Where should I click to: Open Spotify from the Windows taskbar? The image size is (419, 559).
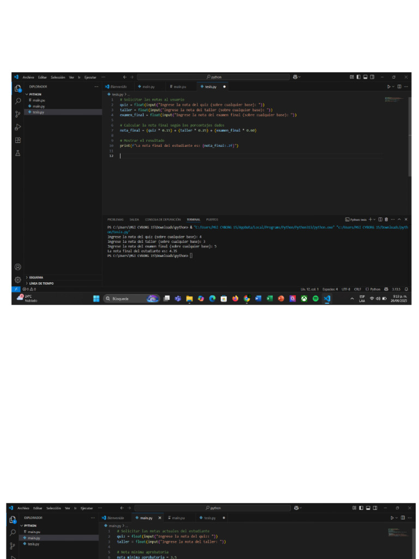point(315,299)
